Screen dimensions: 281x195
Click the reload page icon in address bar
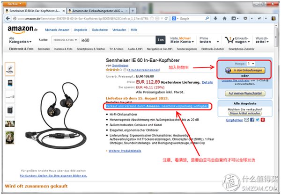(166, 18)
